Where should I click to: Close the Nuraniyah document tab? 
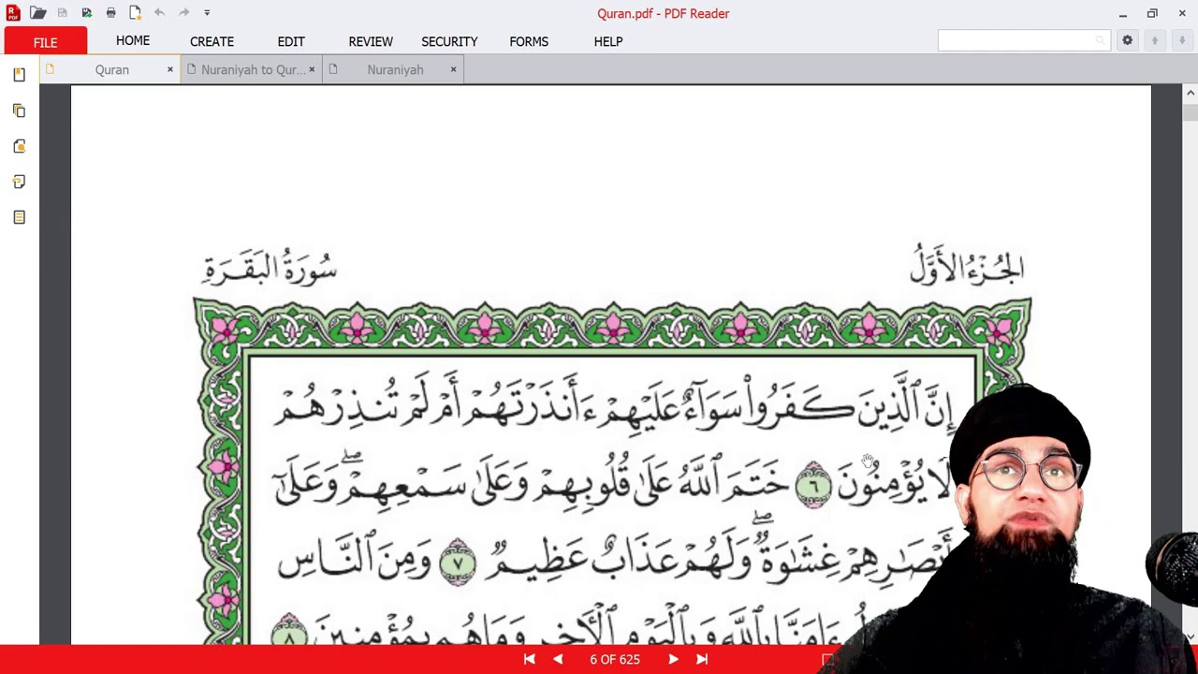(453, 69)
